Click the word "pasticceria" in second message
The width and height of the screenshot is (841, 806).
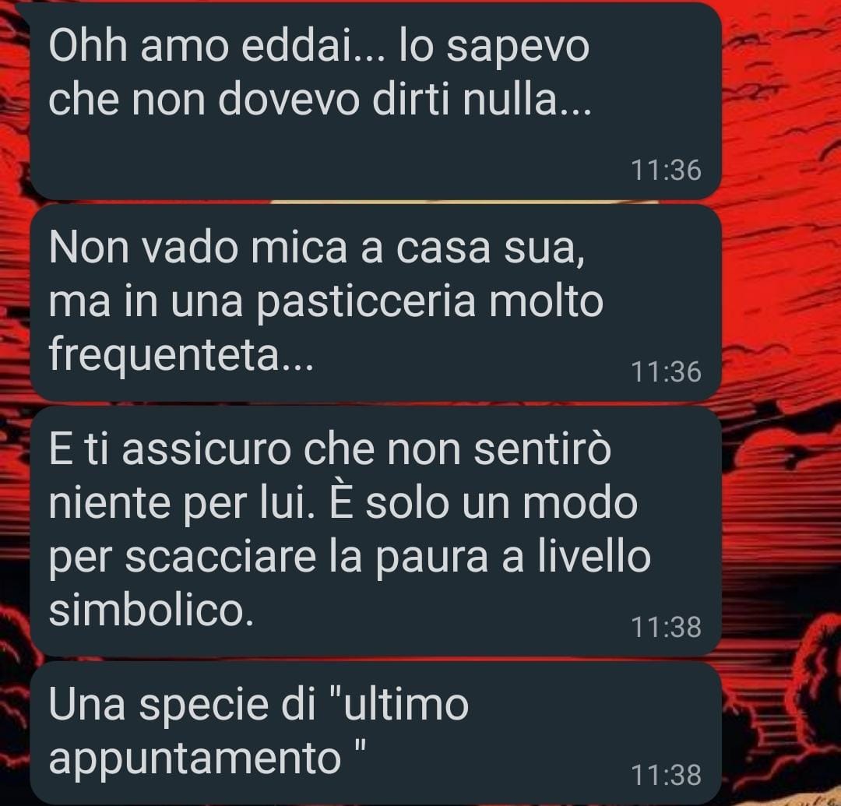point(366,303)
